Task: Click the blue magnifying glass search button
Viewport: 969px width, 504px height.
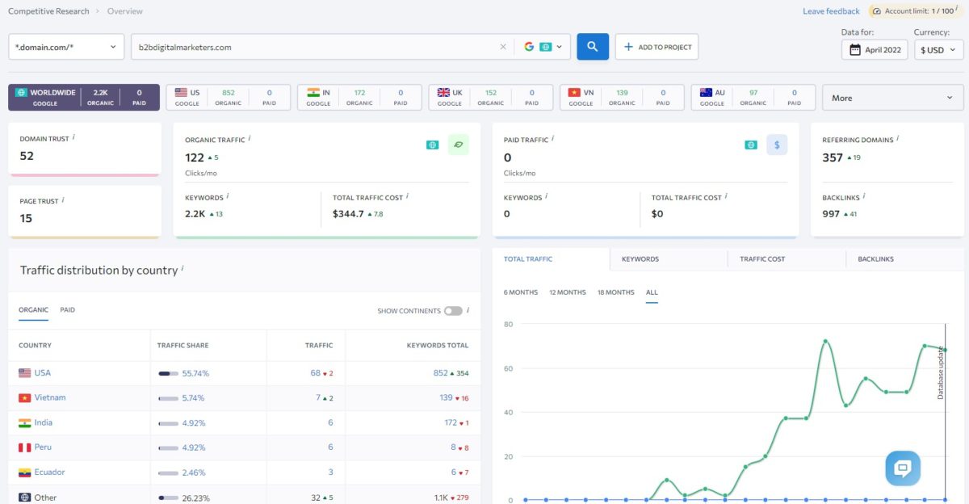Action: pos(592,47)
